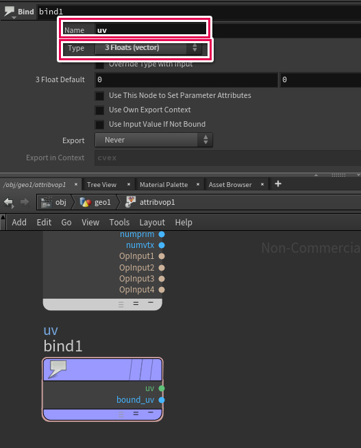361x448 pixels.
Task: Select the bind1 node by its speech-bubble icon
Action: point(58,369)
